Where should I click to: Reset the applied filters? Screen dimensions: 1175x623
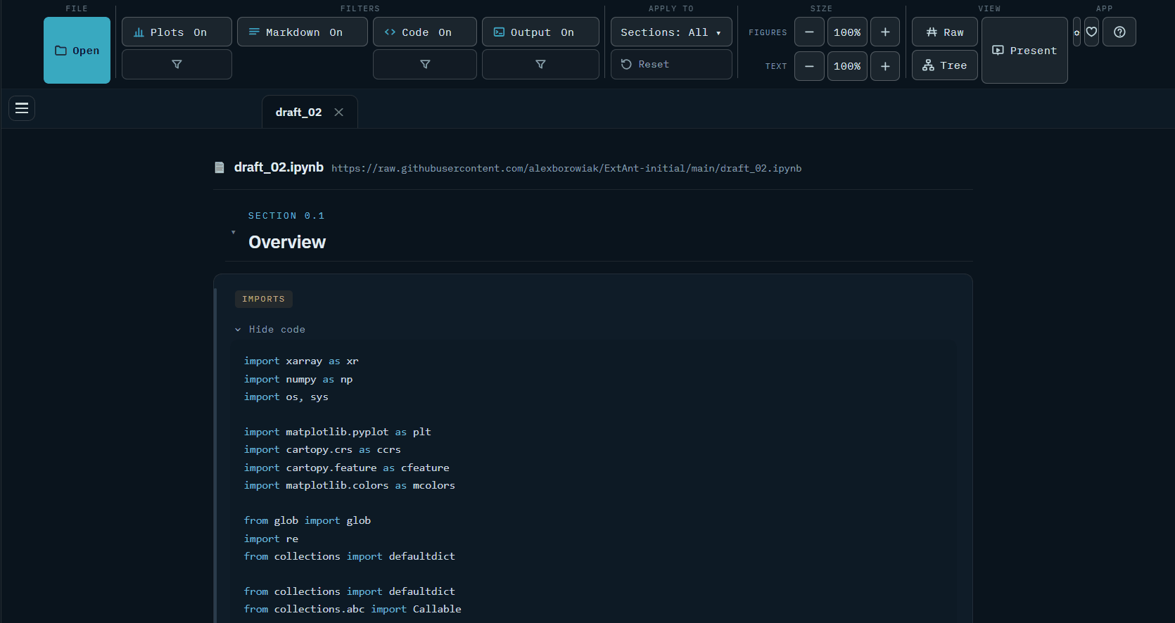(x=671, y=64)
